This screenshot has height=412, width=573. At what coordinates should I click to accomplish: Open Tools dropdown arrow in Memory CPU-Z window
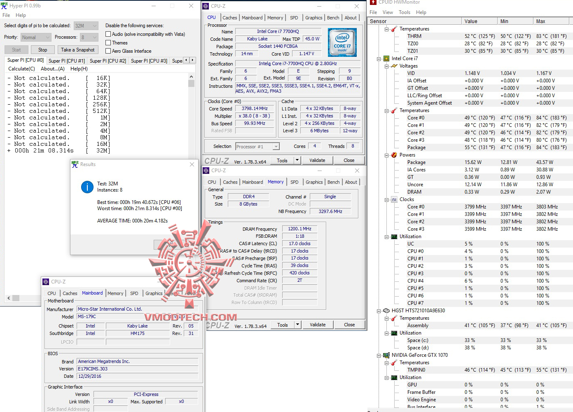click(297, 325)
